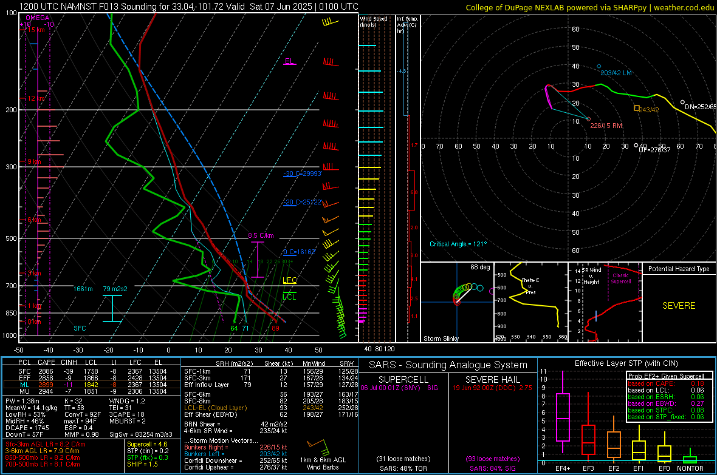Select the MU parcel row
The image size is (717, 475).
coord(92,391)
